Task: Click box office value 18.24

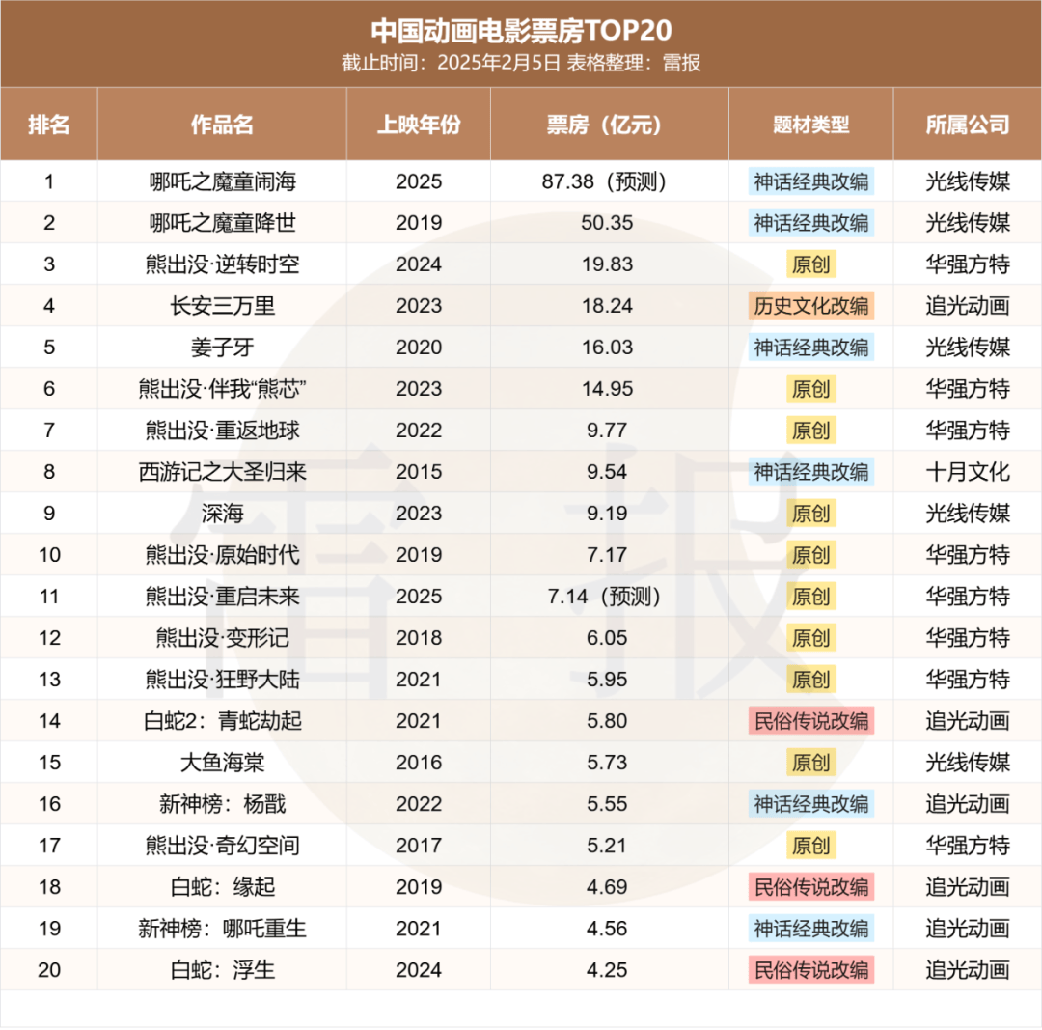Action: click(607, 306)
